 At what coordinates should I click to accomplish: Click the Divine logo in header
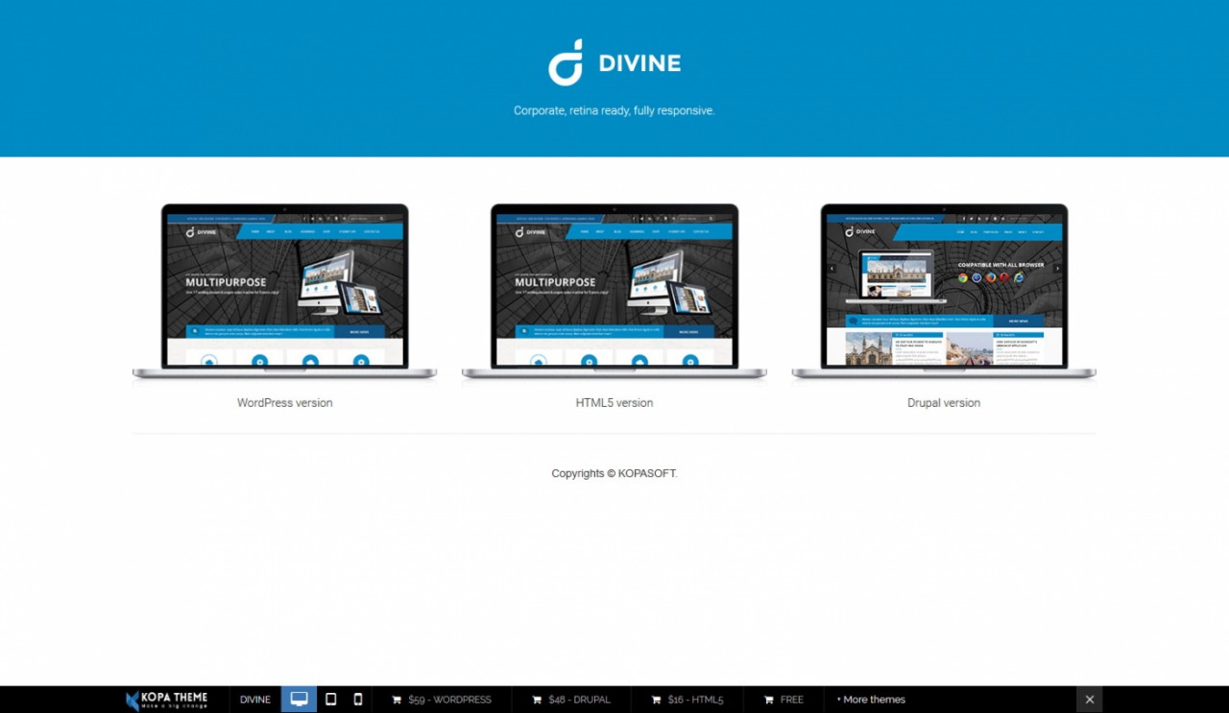(x=614, y=62)
